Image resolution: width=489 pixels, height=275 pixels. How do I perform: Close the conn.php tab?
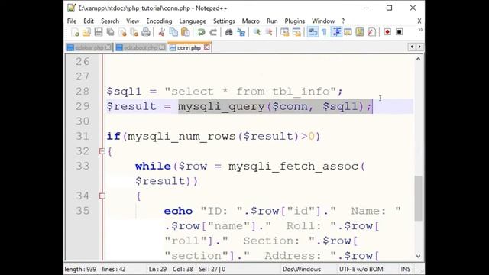(x=207, y=47)
